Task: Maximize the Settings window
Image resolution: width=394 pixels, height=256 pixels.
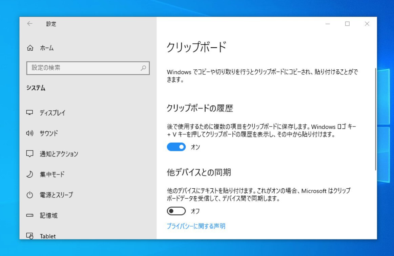Action: (x=347, y=24)
